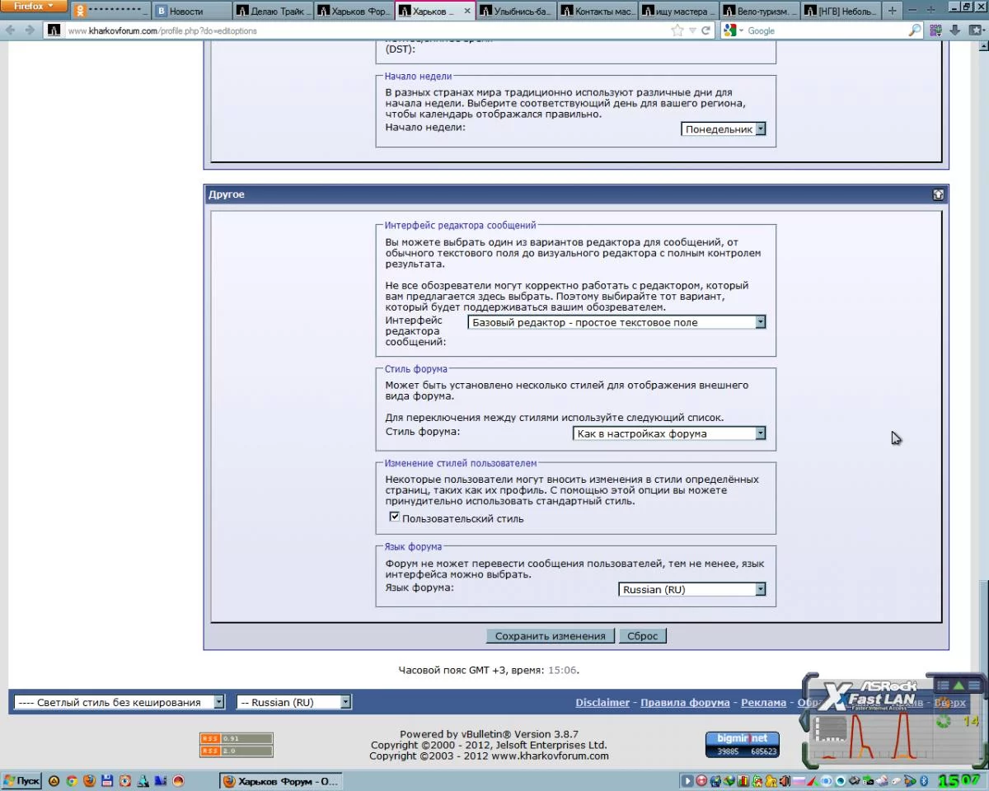The width and height of the screenshot is (989, 791).
Task: Click the Bluetooth tray icon
Action: point(924,781)
